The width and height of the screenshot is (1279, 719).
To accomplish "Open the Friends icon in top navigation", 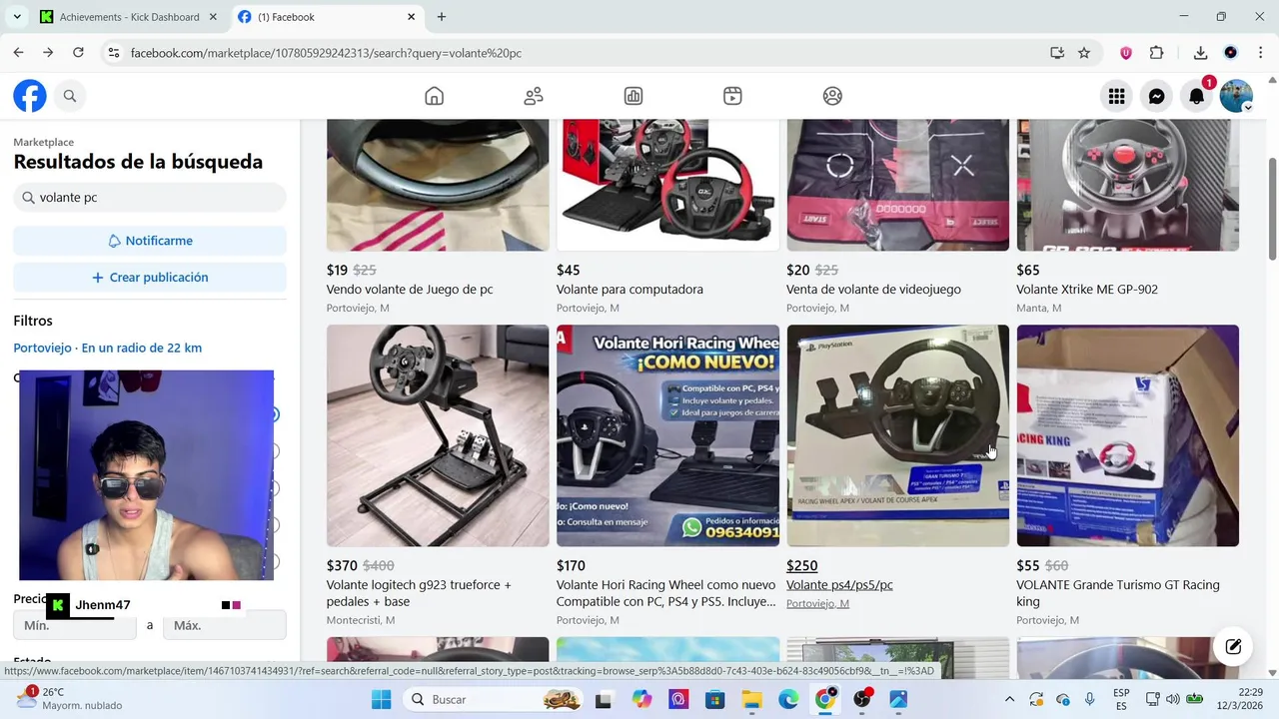I will 534,96.
